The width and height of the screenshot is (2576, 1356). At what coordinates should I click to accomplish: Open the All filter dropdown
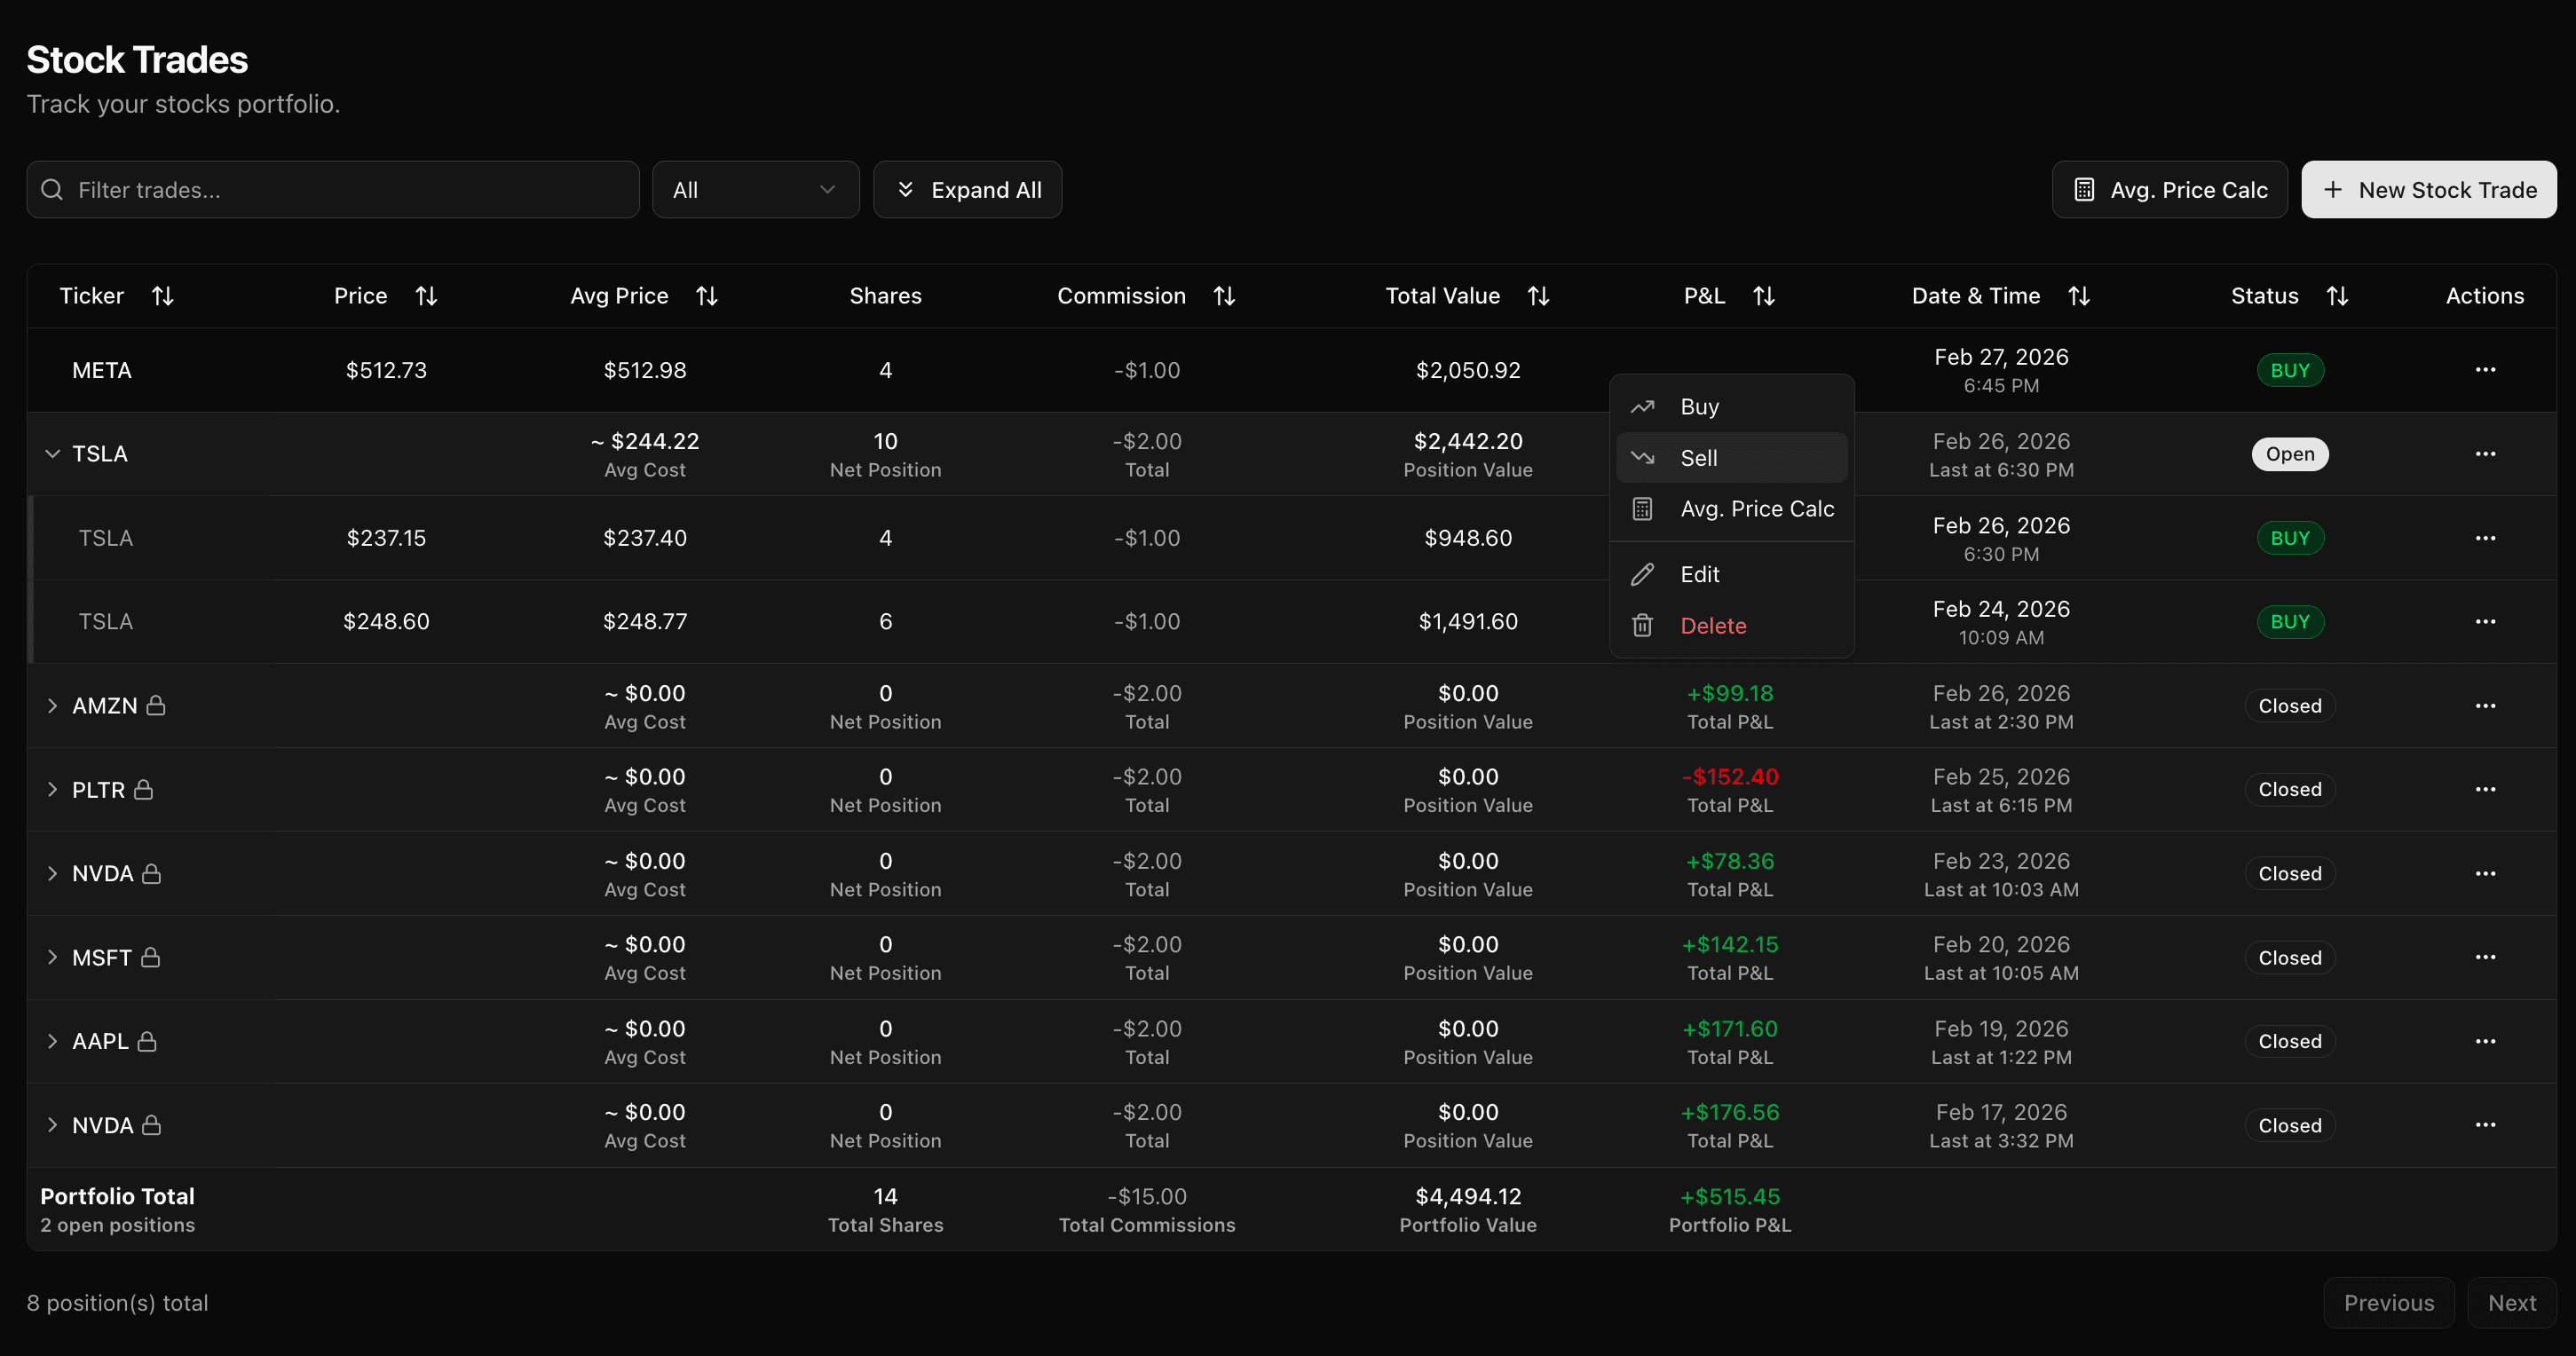pyautogui.click(x=755, y=190)
